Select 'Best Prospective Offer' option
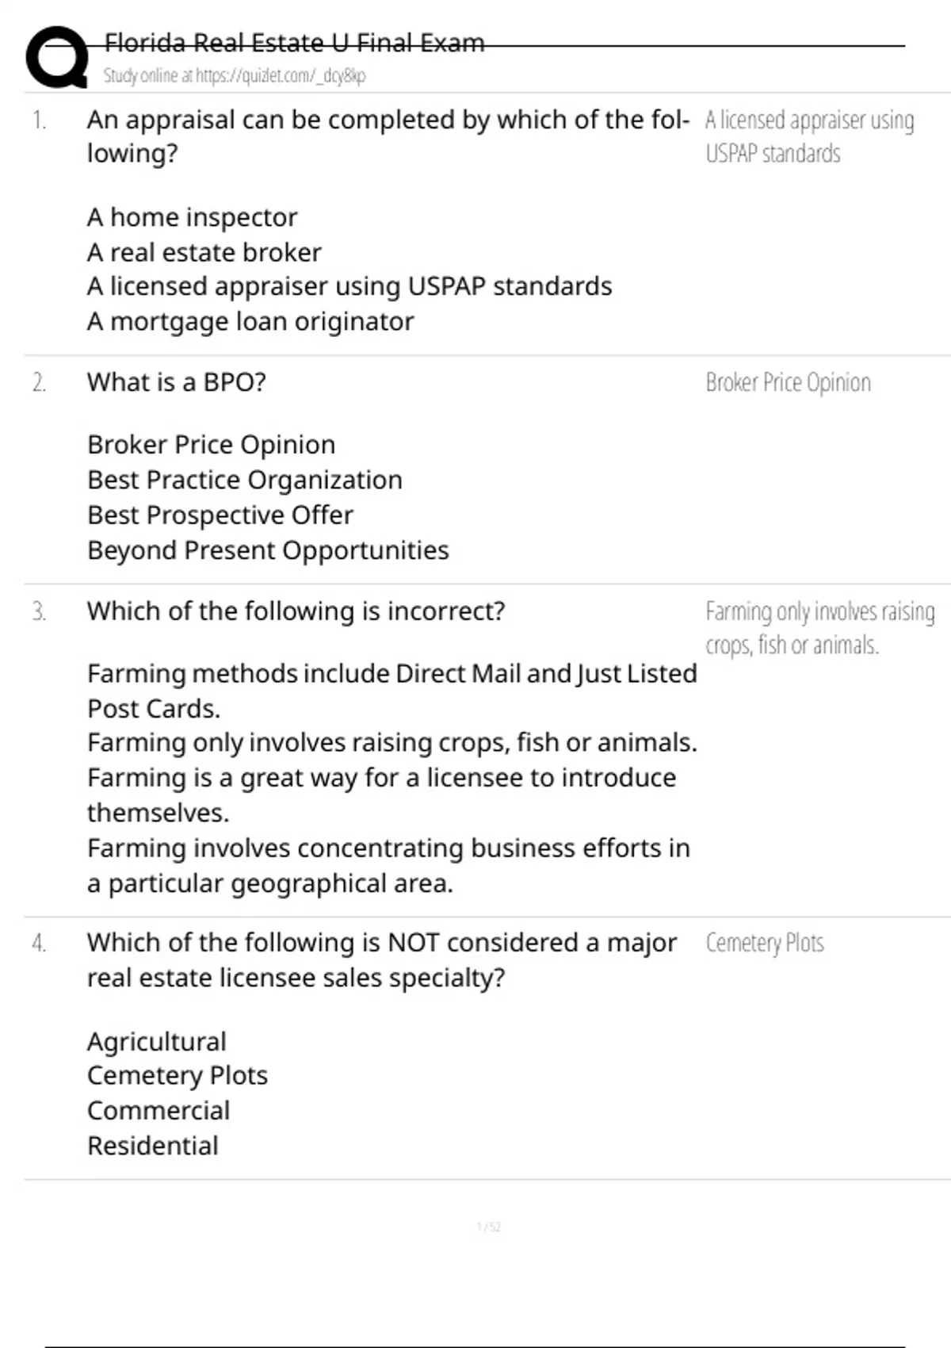 coord(220,515)
